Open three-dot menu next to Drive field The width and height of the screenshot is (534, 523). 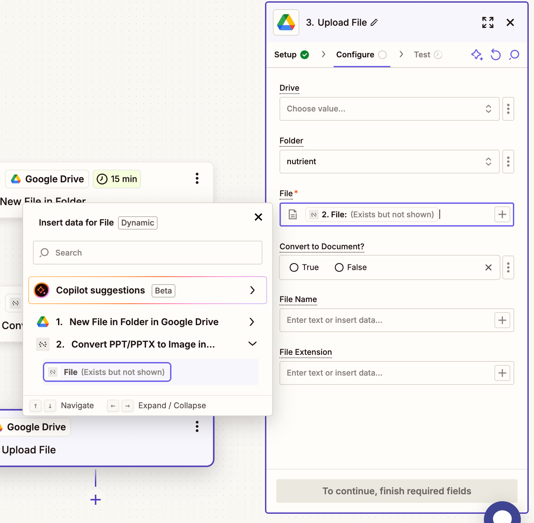pyautogui.click(x=508, y=109)
